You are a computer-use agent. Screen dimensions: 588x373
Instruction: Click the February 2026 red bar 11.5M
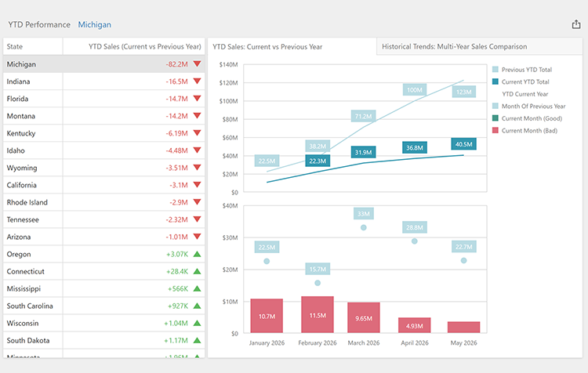pos(318,314)
